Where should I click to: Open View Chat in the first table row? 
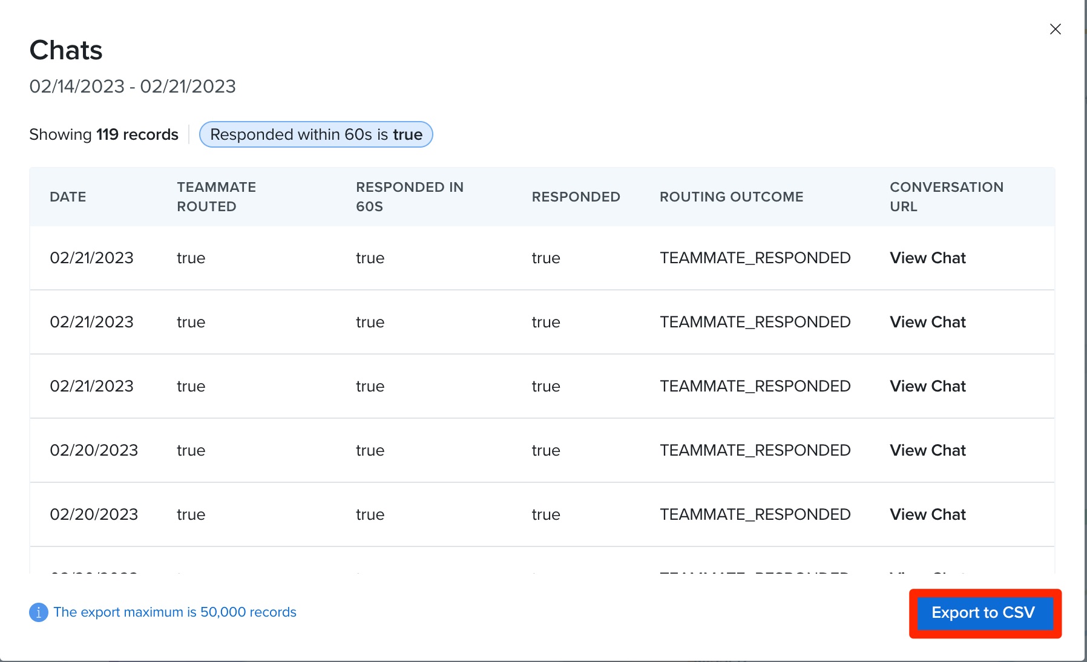[927, 258]
